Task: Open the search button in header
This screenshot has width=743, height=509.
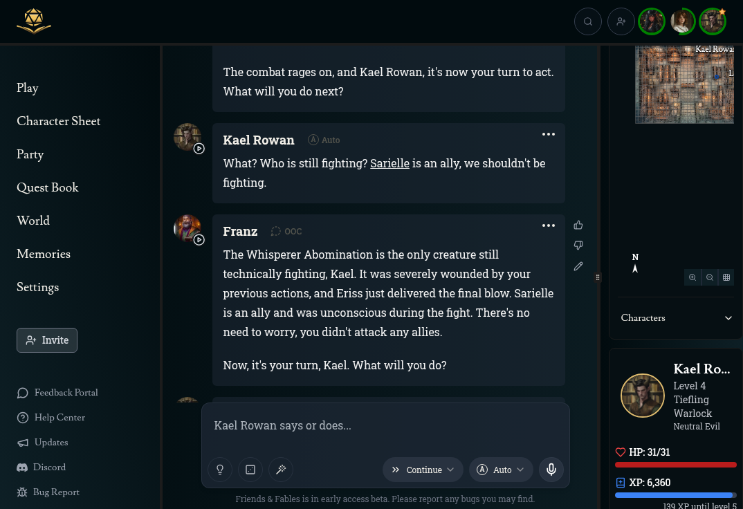Action: (x=588, y=21)
